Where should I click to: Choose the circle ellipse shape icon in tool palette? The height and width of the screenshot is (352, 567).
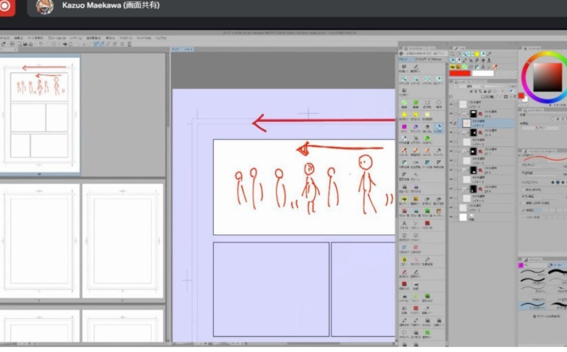click(439, 103)
